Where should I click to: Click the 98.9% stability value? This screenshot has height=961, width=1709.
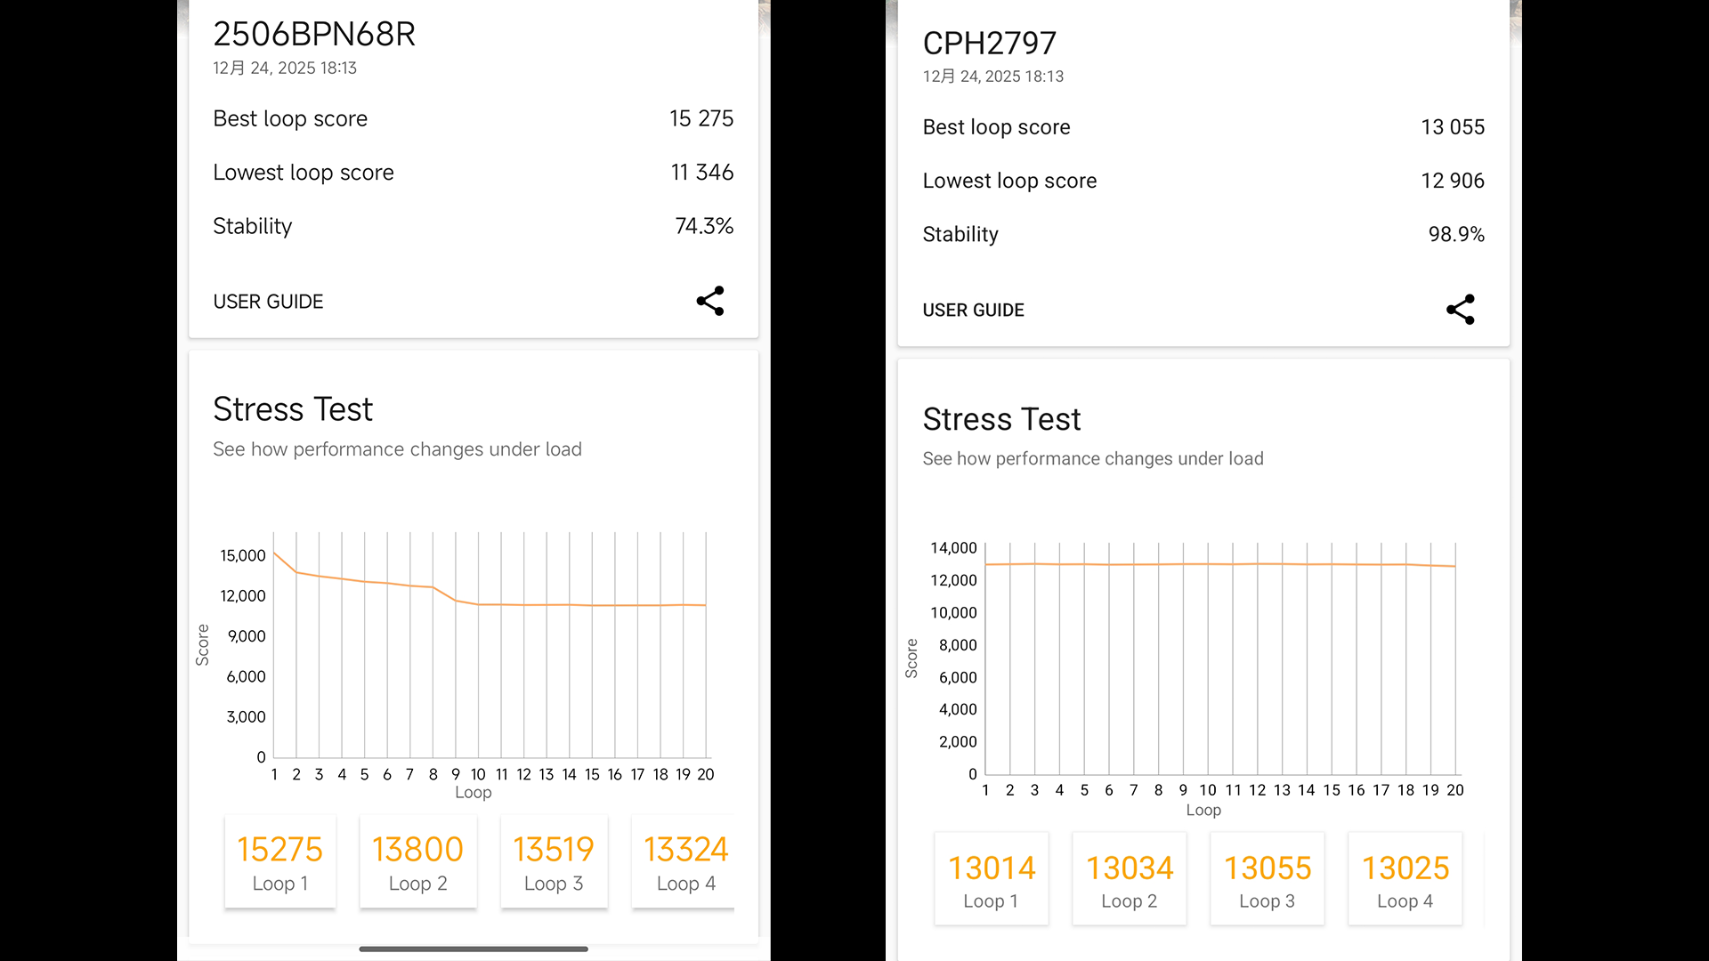pos(1455,234)
